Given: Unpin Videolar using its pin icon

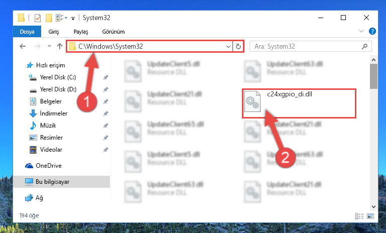Looking at the screenshot, I should pos(106,150).
